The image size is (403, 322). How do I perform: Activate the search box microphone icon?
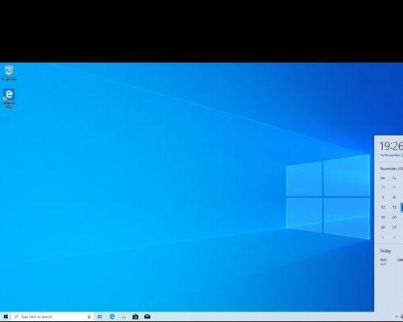(x=89, y=316)
